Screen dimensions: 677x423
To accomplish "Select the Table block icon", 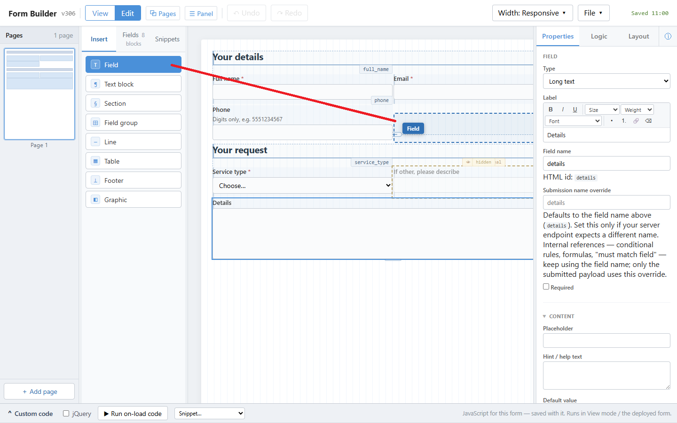I will point(95,161).
